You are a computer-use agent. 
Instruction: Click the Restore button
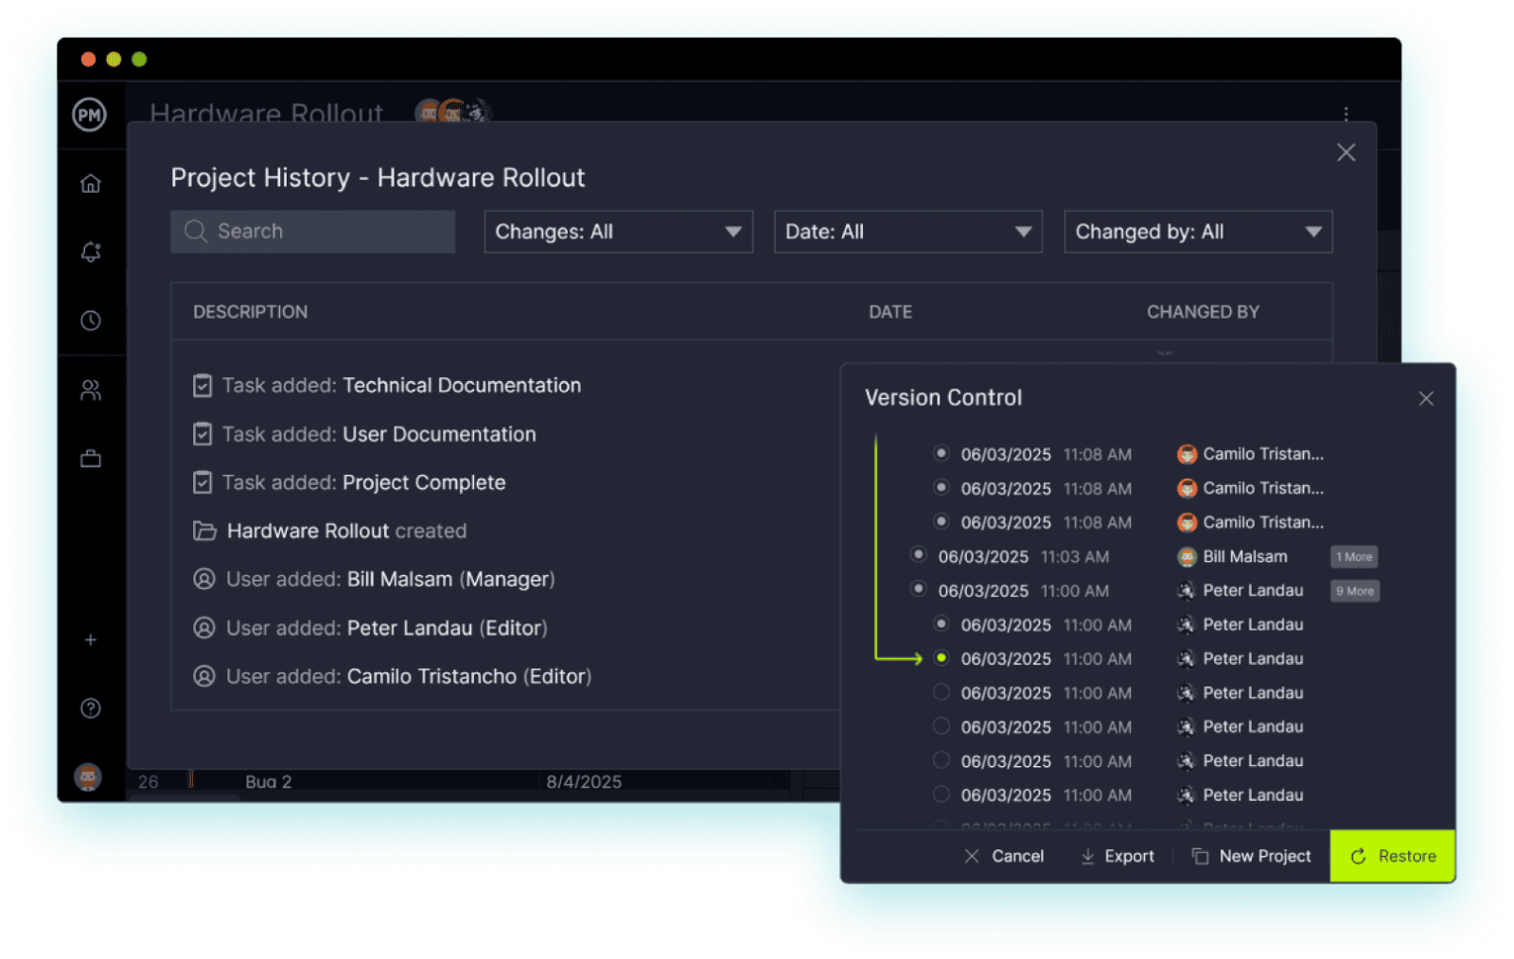[x=1392, y=856]
